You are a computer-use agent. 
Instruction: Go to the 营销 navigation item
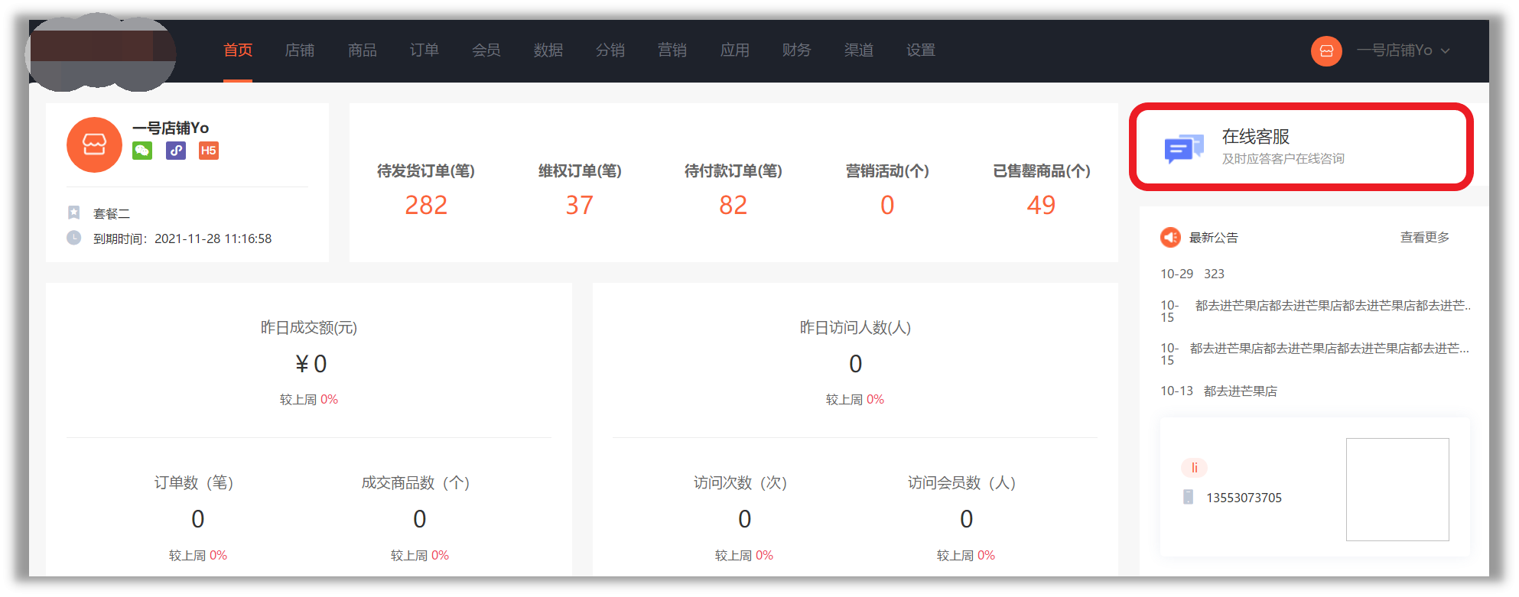[x=672, y=50]
